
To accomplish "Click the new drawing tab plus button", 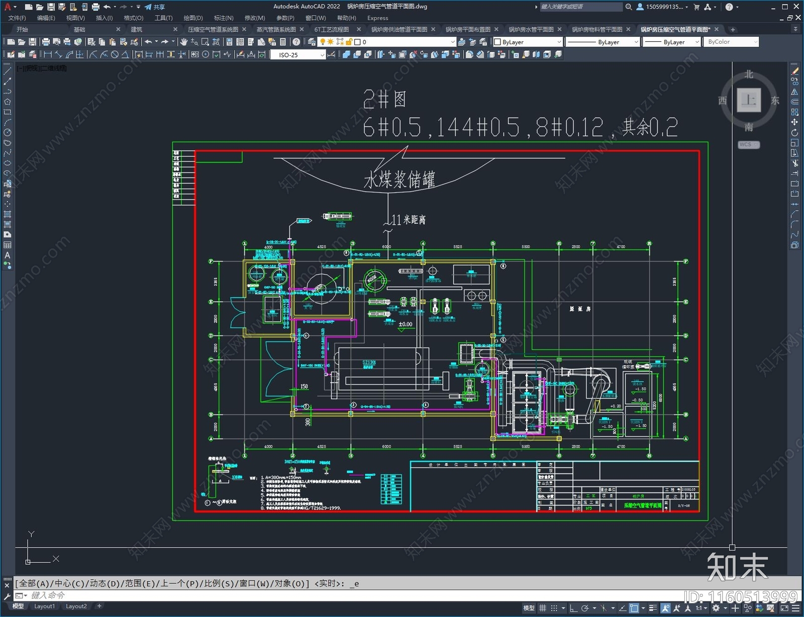I will [733, 29].
